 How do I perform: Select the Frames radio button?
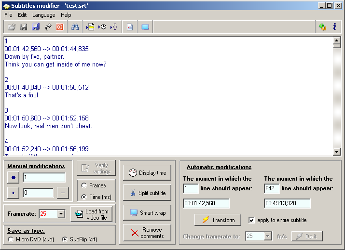point(84,185)
